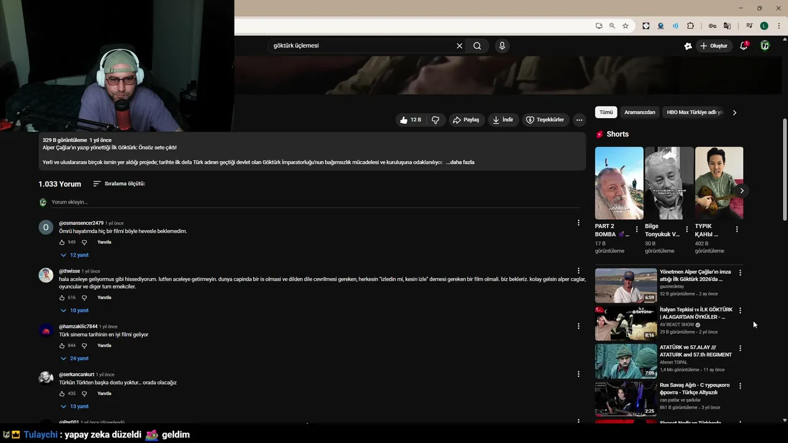Click the install app icon in address bar

coord(598,26)
